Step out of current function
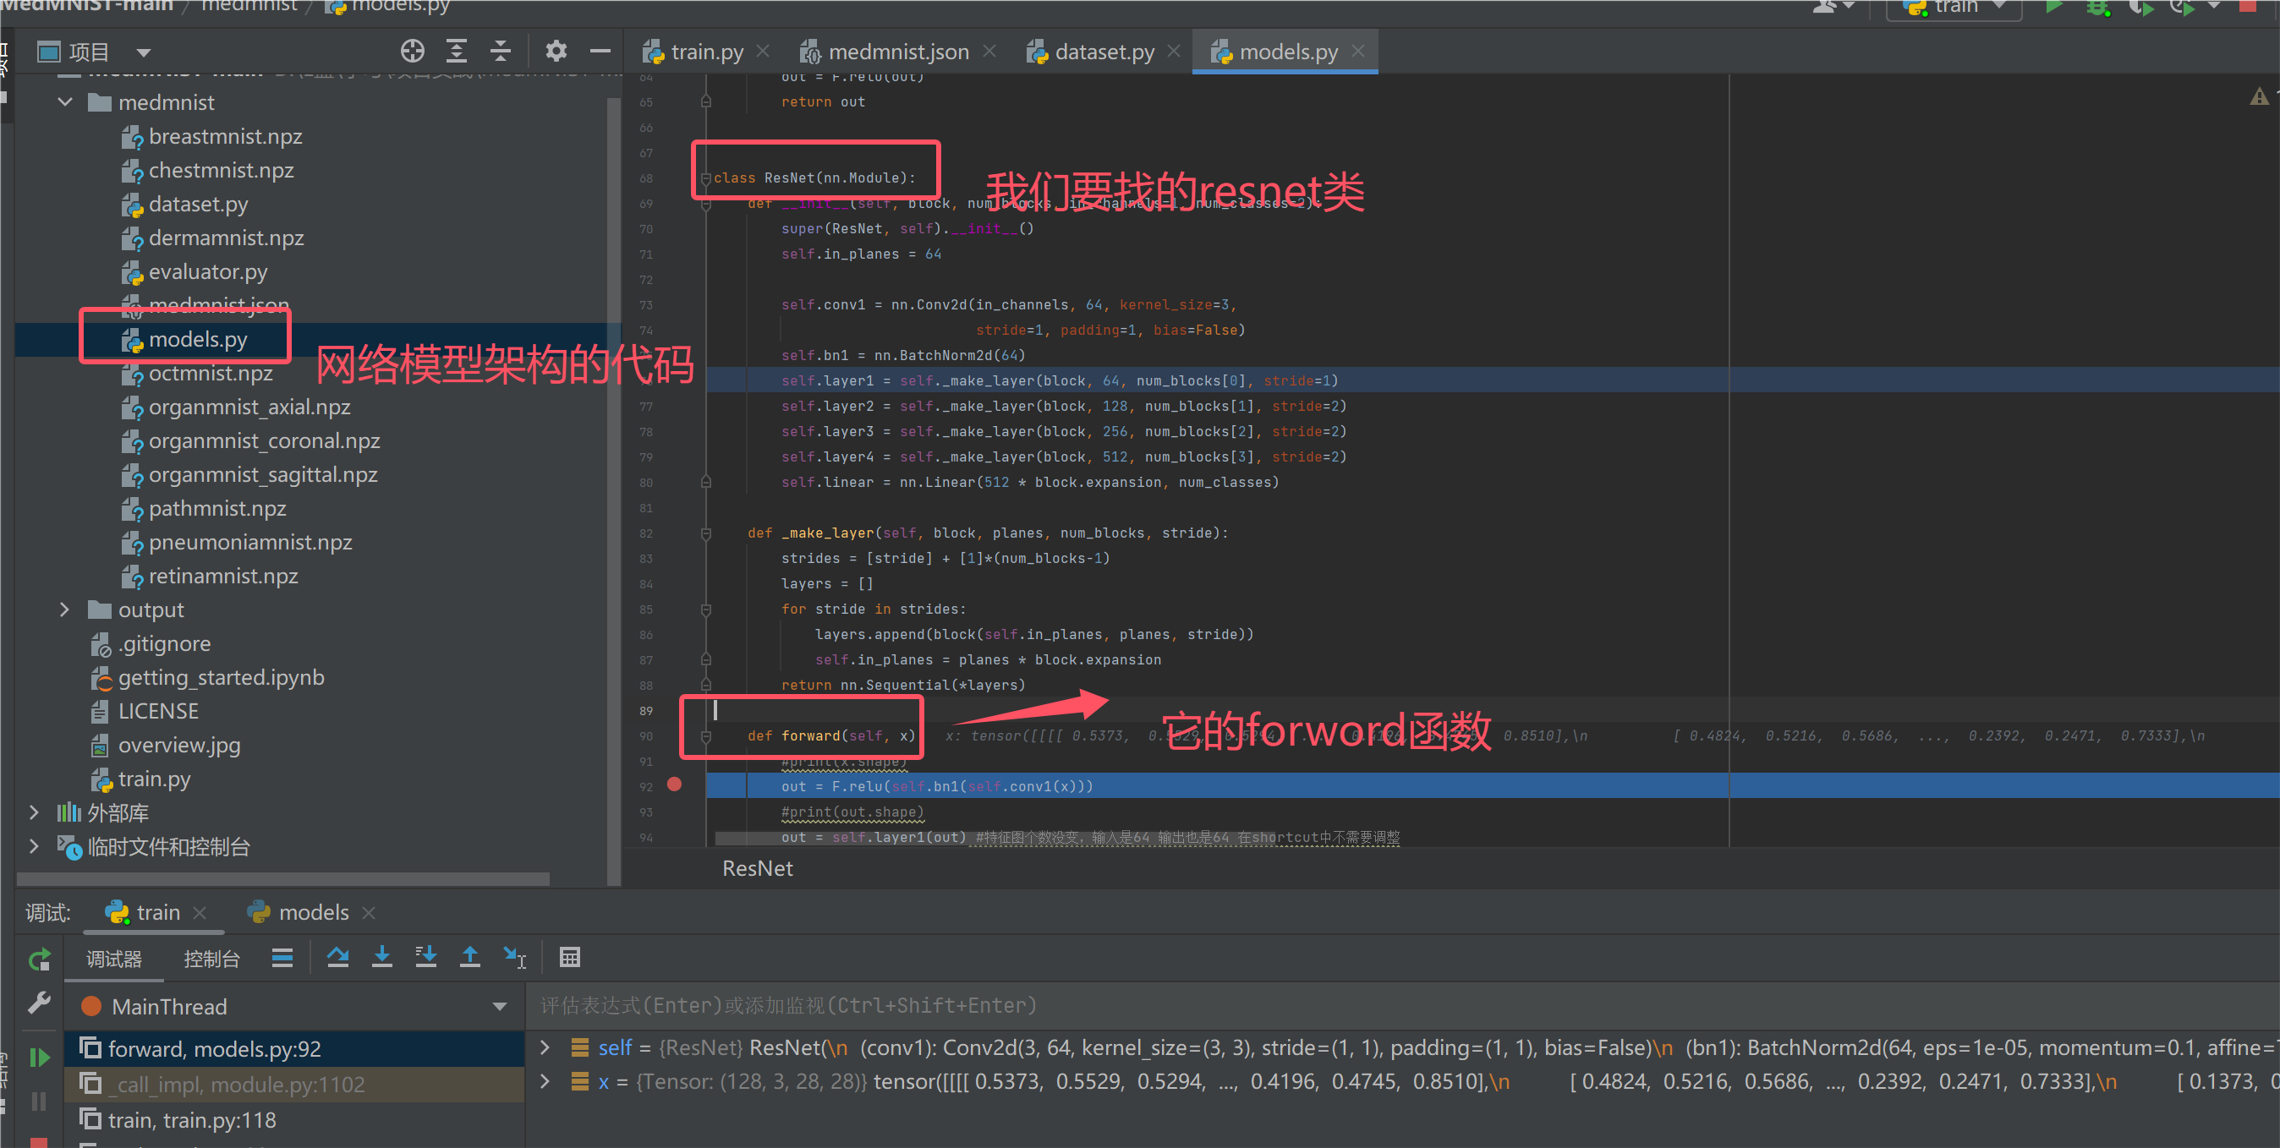Image resolution: width=2280 pixels, height=1148 pixels. coord(470,958)
